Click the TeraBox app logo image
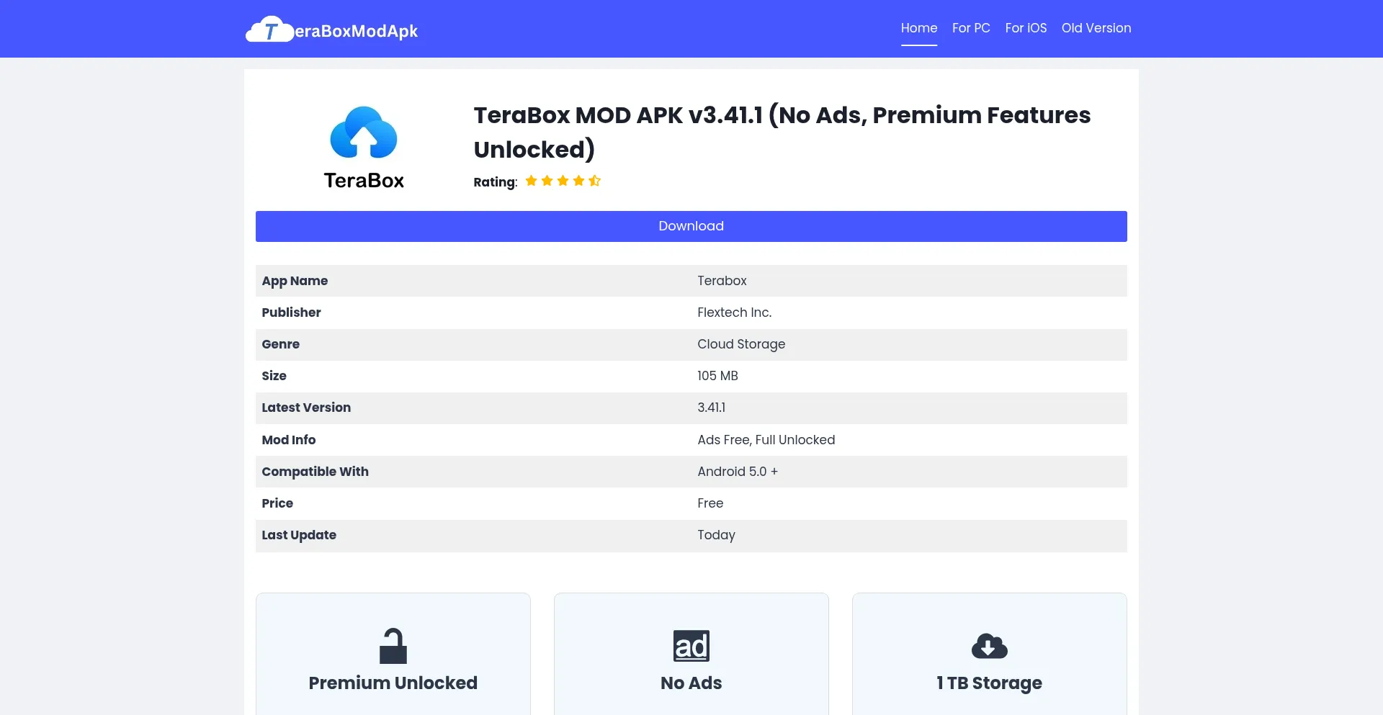The width and height of the screenshot is (1383, 715). (x=364, y=148)
